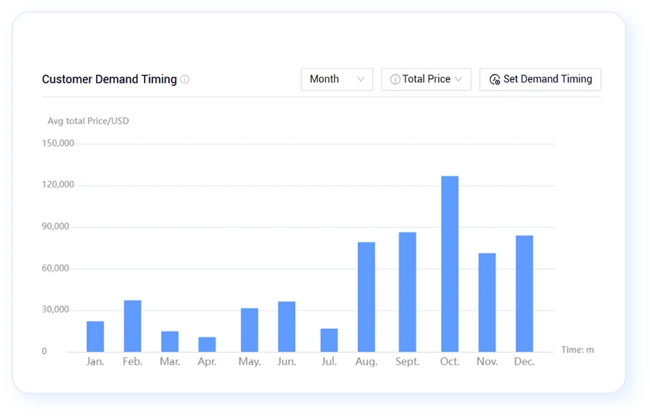Open the Total Price dropdown
This screenshot has height=419, width=650.
point(425,79)
